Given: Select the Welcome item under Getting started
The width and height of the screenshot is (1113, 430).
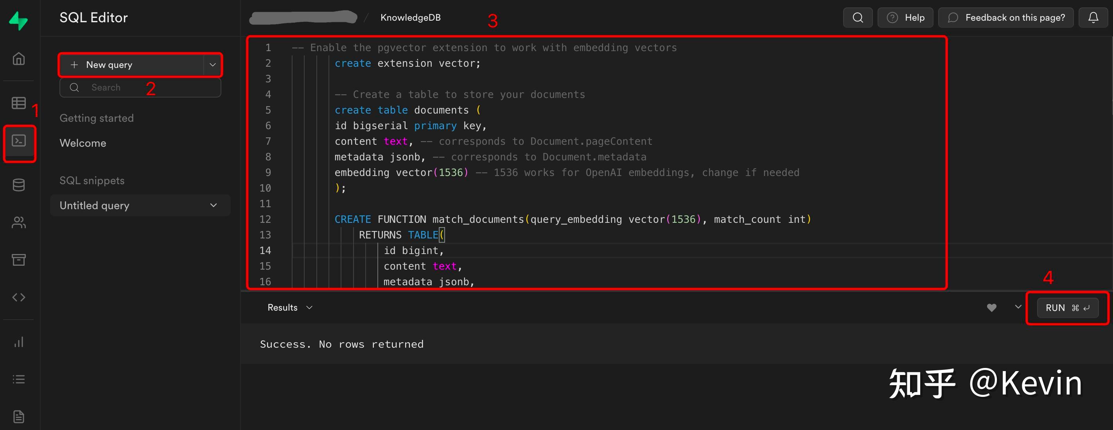Looking at the screenshot, I should click(x=83, y=143).
